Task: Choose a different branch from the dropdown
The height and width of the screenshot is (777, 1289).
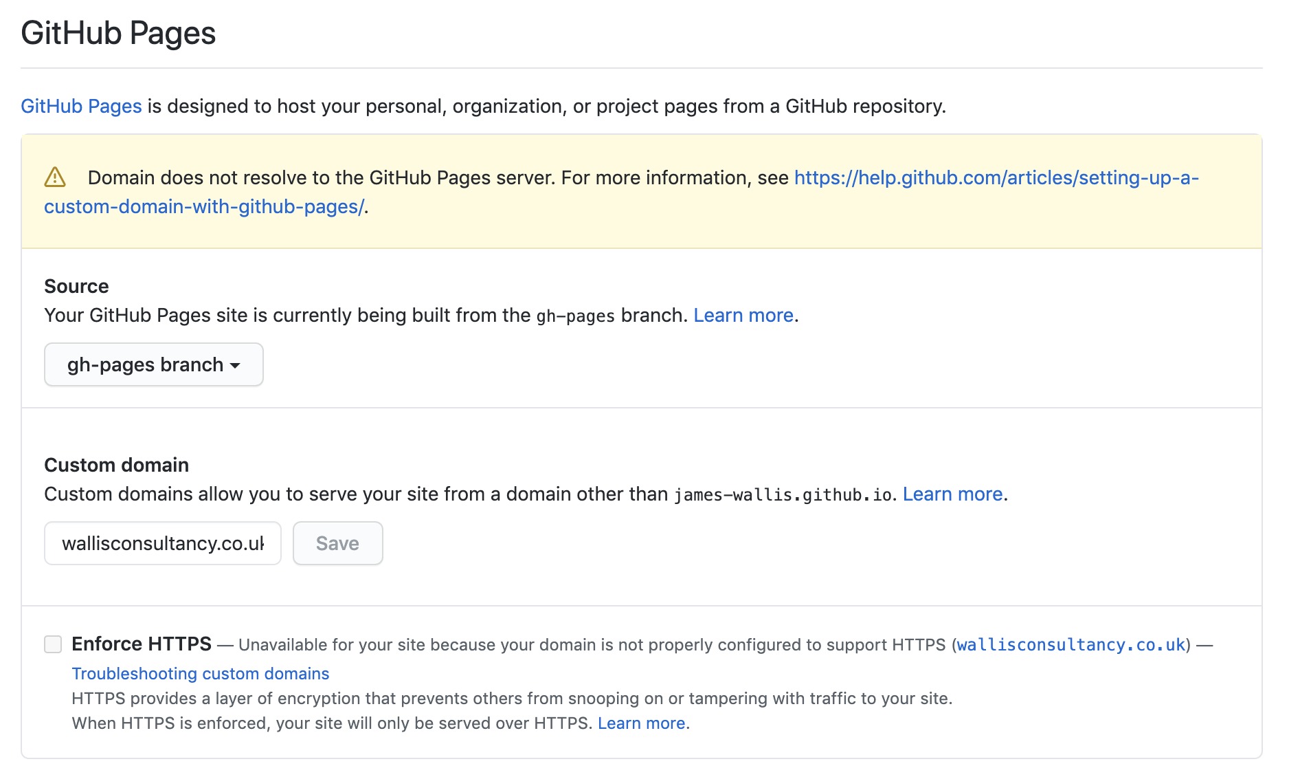Action: click(x=153, y=364)
